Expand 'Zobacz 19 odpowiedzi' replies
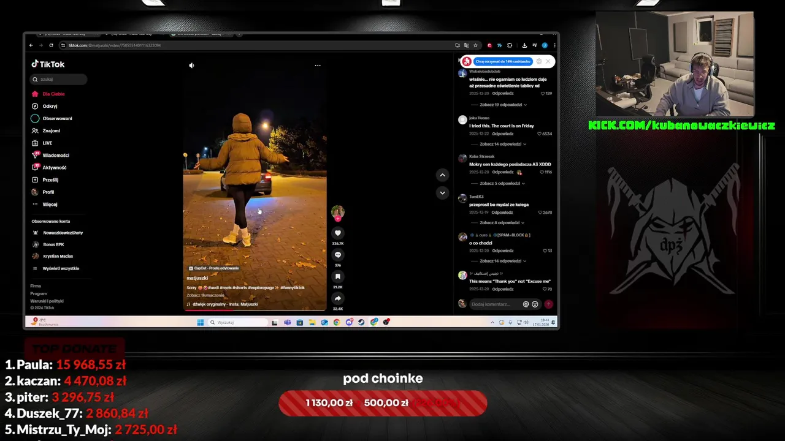Image resolution: width=785 pixels, height=441 pixels. click(503, 105)
